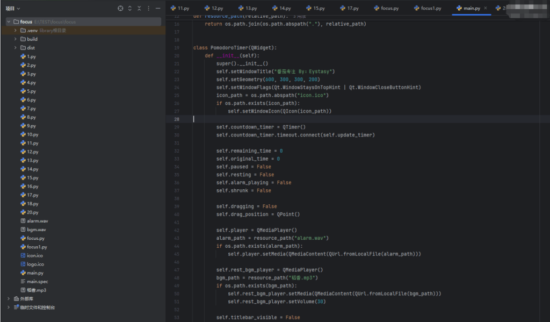Select main.spec in the file tree
The width and height of the screenshot is (550, 322).
[38, 282]
